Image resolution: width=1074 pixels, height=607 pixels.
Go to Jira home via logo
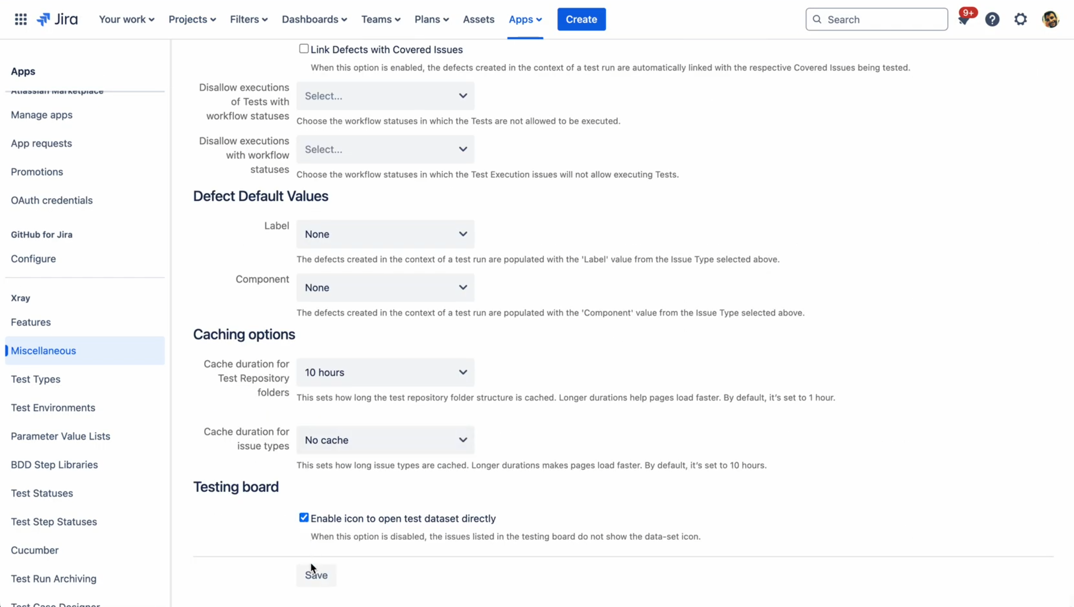point(57,19)
